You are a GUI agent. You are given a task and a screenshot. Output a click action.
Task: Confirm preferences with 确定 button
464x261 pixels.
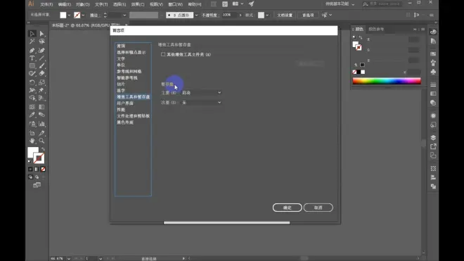288,208
